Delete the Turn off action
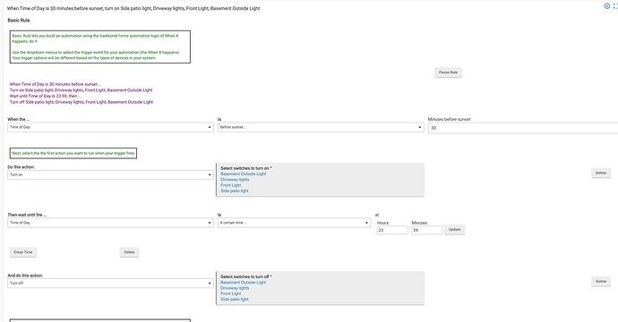Image resolution: width=618 pixels, height=322 pixels. pyautogui.click(x=601, y=282)
